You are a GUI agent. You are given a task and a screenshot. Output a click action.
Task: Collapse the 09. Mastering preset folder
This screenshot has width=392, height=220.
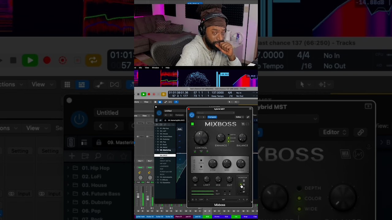[x=156, y=150]
